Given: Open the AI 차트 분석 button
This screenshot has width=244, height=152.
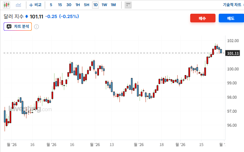Looking at the screenshot, I should click(18, 26).
